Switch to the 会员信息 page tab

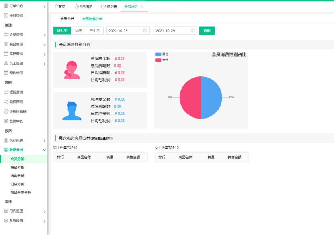84,6
